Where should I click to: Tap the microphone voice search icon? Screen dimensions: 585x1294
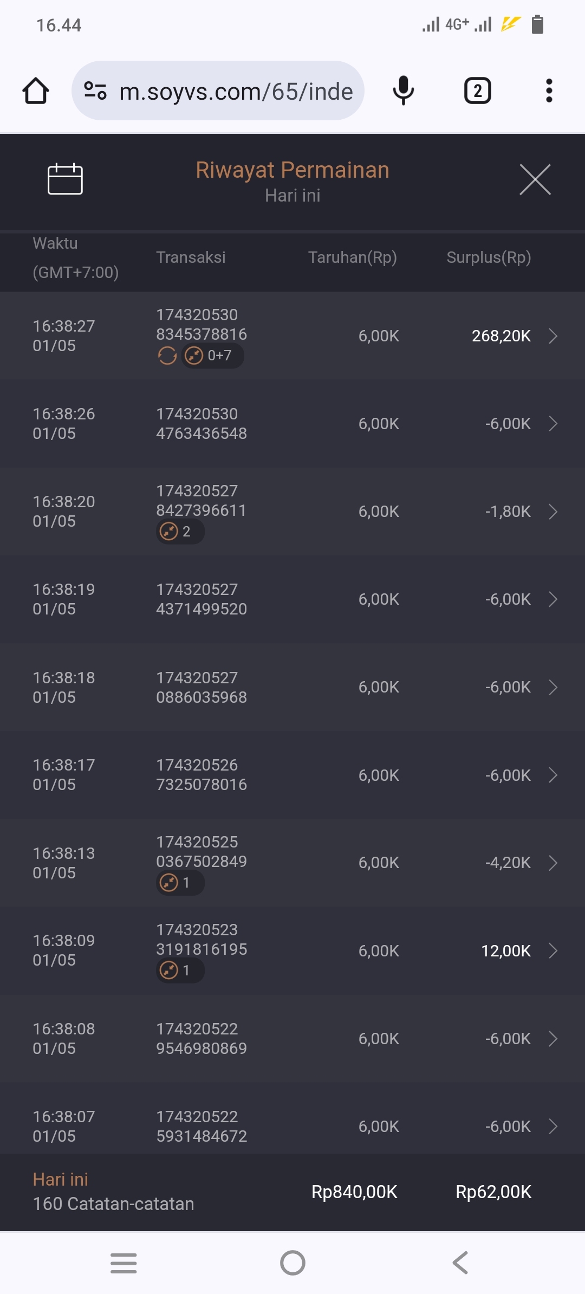click(x=403, y=90)
